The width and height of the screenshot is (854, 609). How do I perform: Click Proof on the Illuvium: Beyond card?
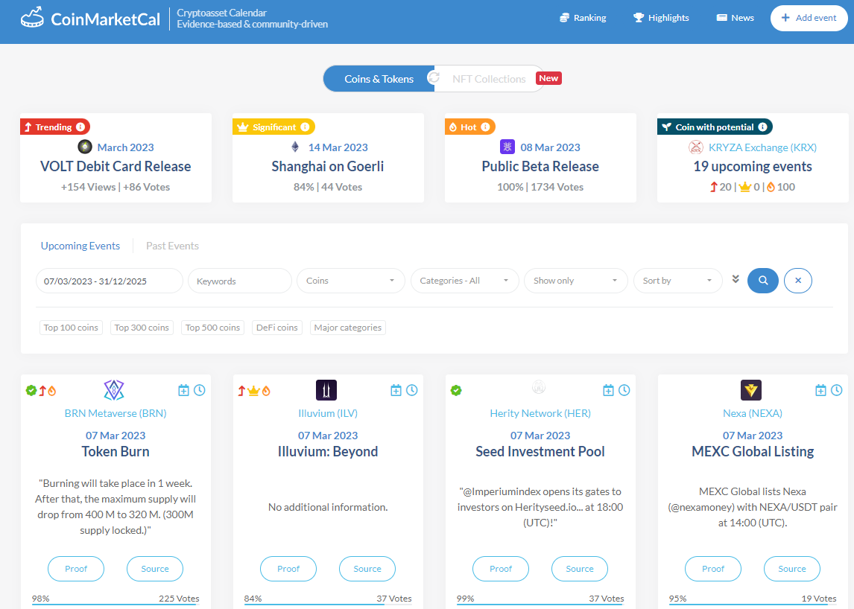coord(288,569)
